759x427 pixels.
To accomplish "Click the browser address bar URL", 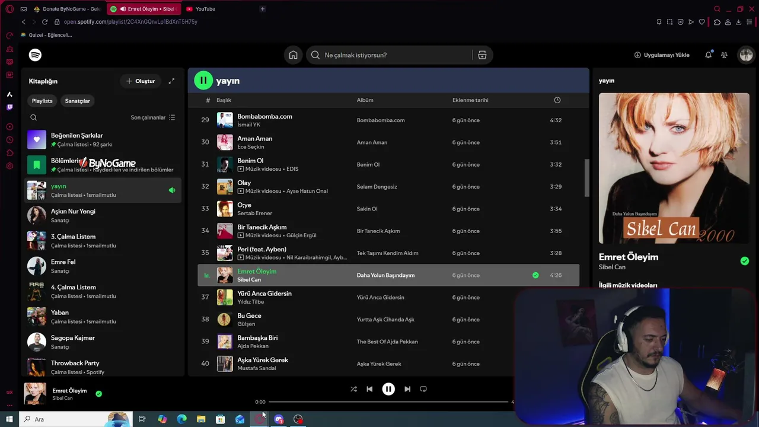I will (130, 22).
